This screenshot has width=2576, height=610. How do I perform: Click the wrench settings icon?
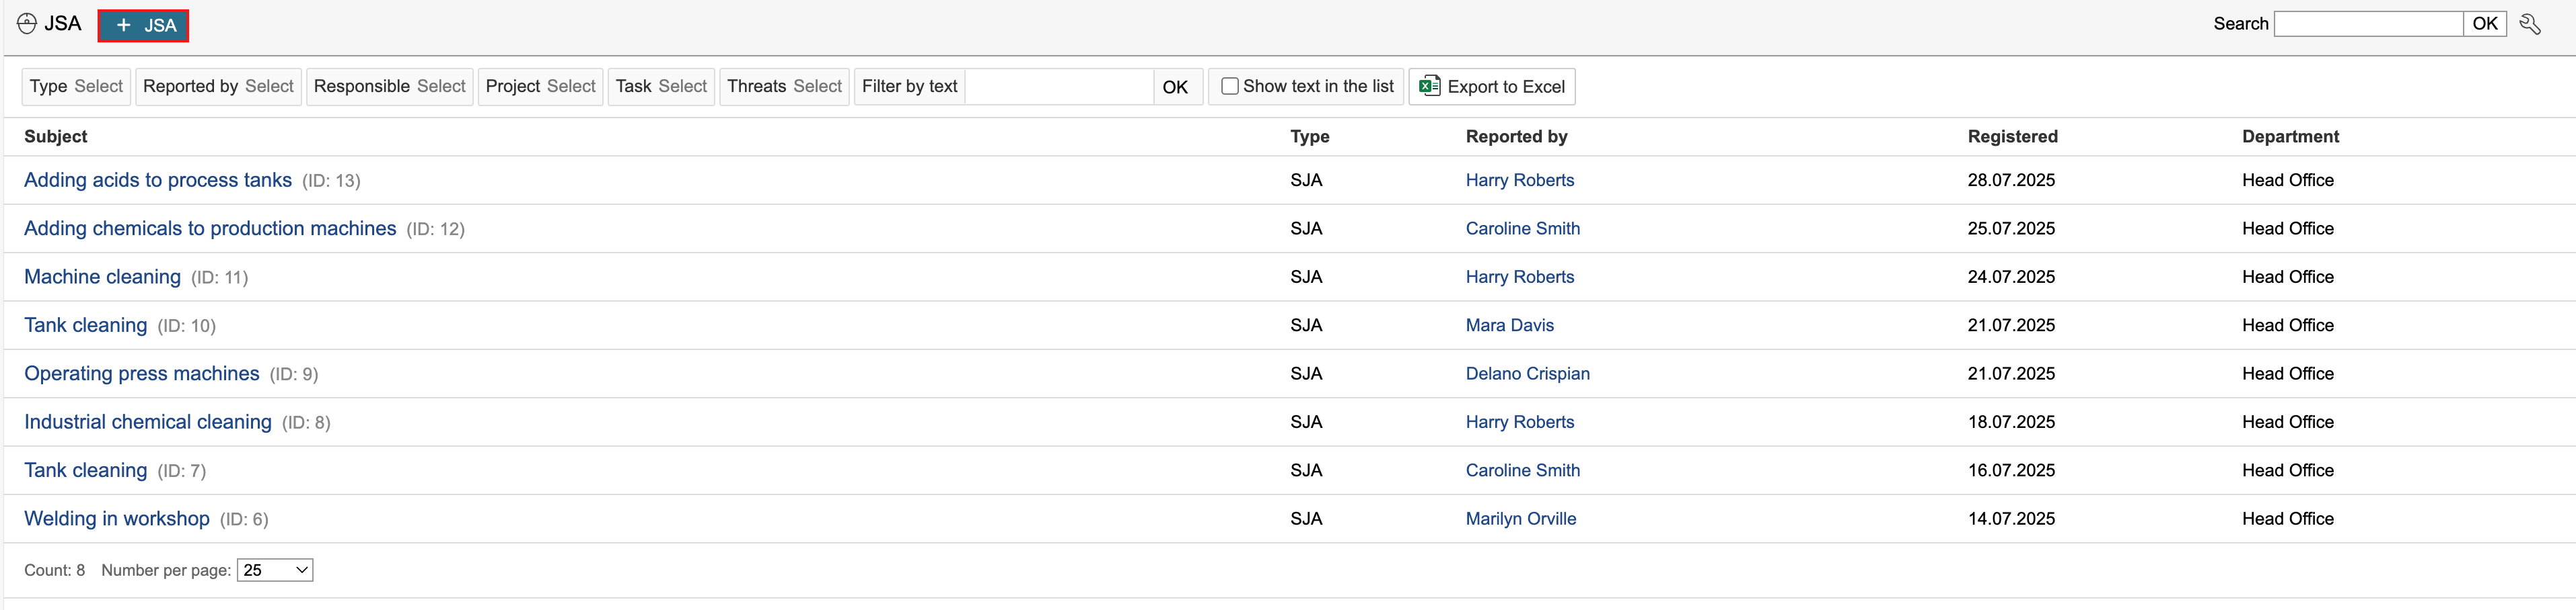coord(2530,24)
